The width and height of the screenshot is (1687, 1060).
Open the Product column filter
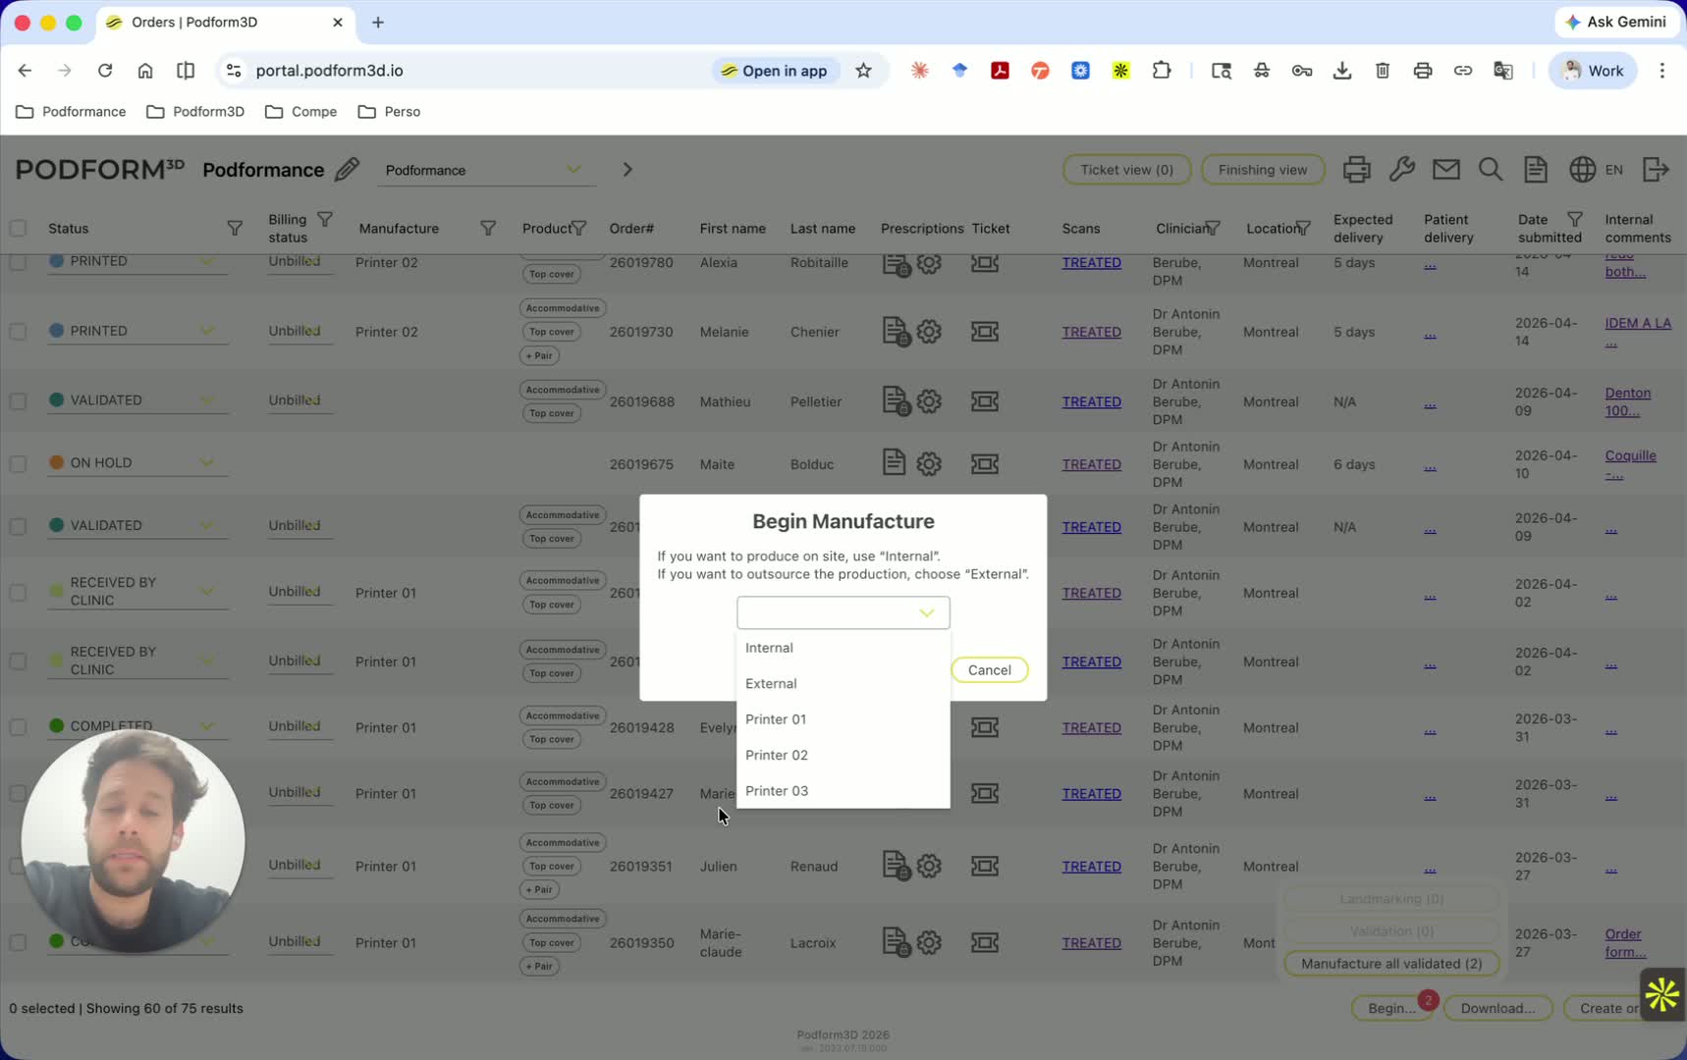point(579,229)
